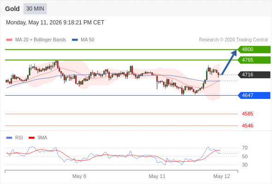Screen dimensions: 272x184
Task: Click the 4585 support level label
Action: coord(248,114)
